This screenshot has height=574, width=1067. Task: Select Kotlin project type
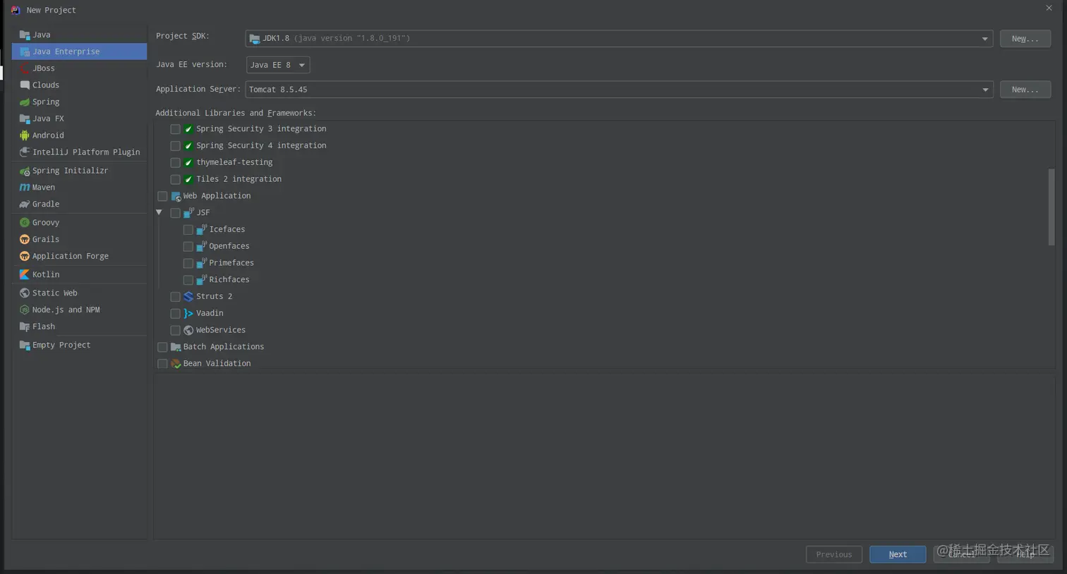click(80, 275)
